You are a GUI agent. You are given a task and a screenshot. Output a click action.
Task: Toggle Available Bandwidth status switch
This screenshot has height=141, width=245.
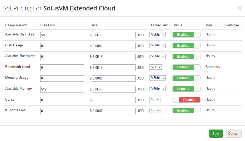tap(186, 56)
